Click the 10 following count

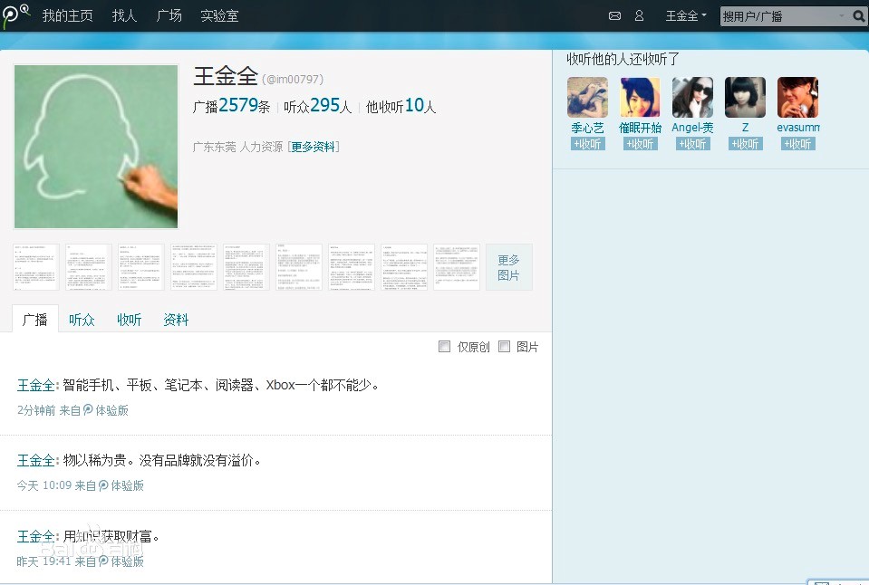point(414,105)
